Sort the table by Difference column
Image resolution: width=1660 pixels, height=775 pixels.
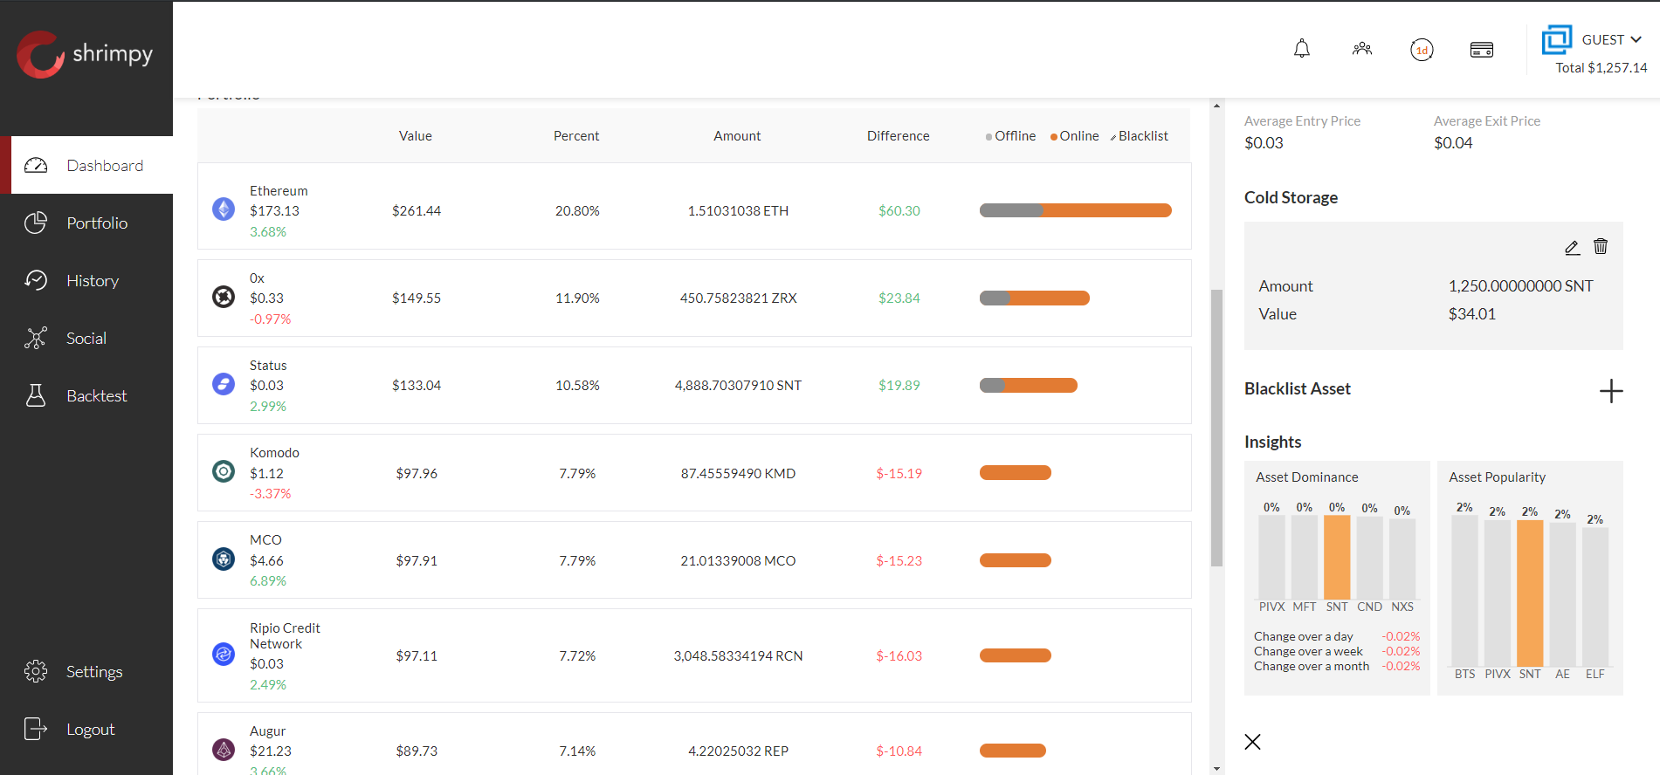[898, 136]
